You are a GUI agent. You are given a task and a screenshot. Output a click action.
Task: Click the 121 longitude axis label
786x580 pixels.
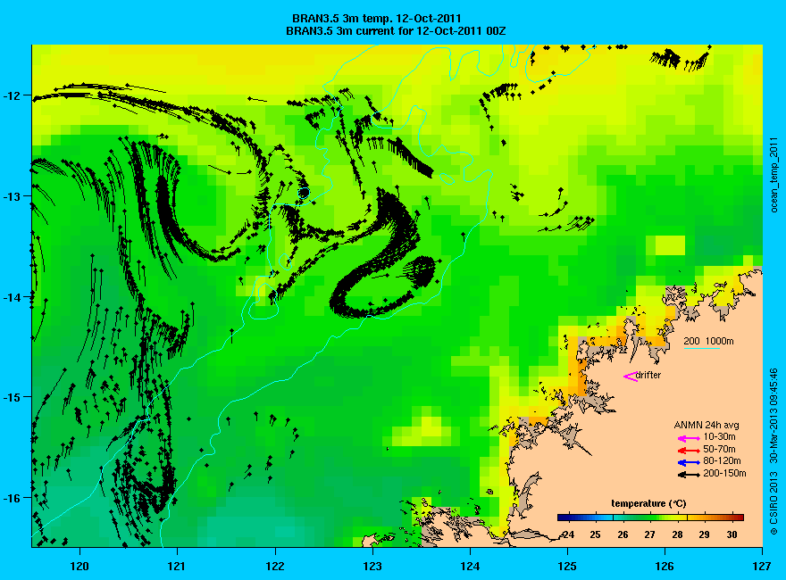coord(177,567)
